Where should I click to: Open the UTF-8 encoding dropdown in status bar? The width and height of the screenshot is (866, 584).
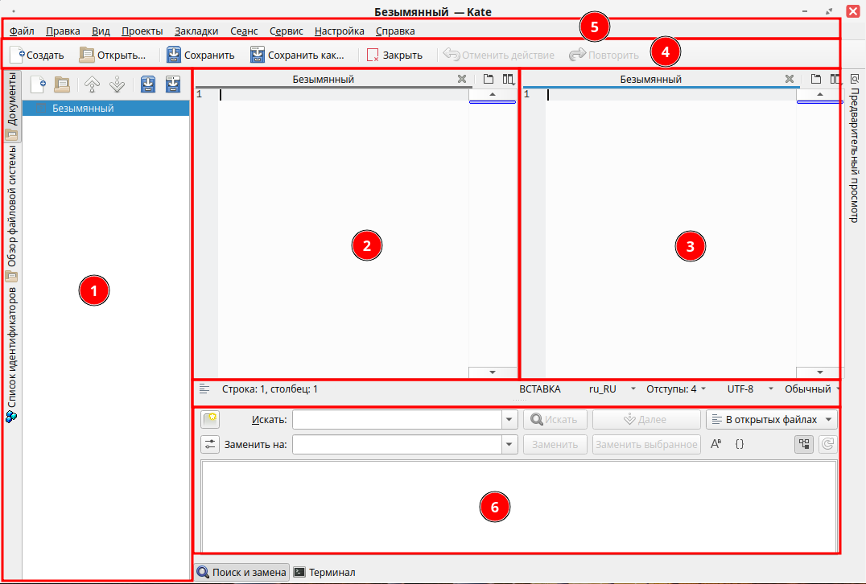(748, 389)
